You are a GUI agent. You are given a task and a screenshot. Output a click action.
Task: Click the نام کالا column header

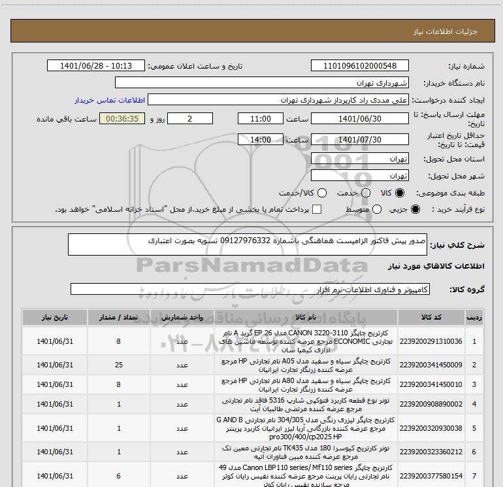(306, 317)
